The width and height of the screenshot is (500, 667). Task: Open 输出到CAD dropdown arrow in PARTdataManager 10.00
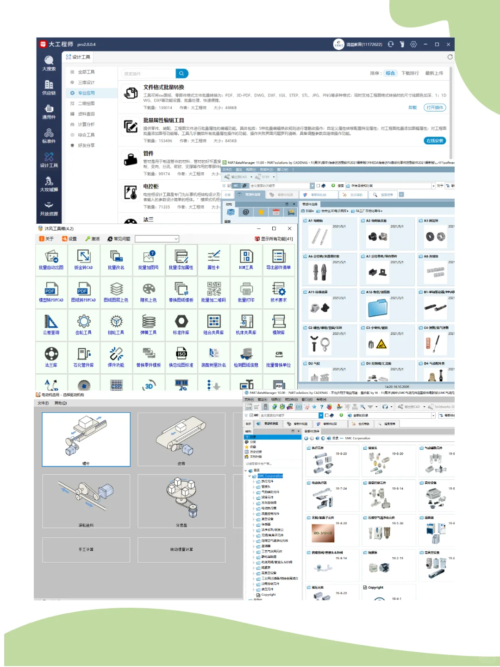click(424, 407)
